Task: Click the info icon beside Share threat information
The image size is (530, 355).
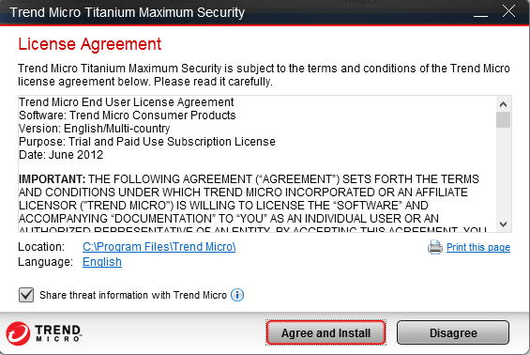Action: pos(237,295)
